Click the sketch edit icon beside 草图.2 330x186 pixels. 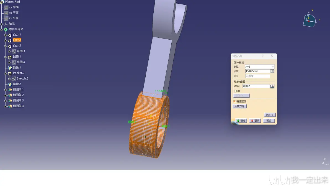[x=272, y=86]
